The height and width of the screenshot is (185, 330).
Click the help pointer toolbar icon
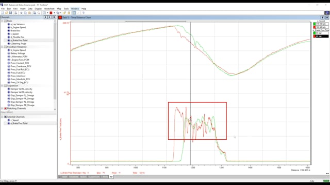84,13
